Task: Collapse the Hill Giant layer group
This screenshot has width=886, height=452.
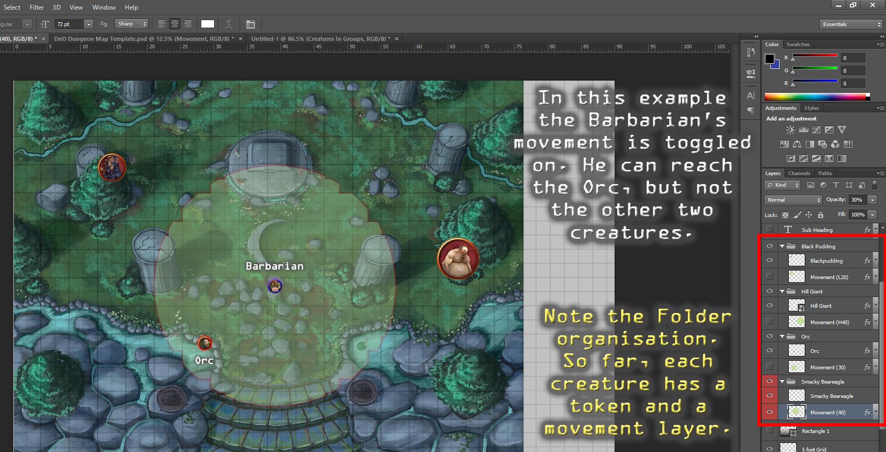Action: pyautogui.click(x=782, y=291)
